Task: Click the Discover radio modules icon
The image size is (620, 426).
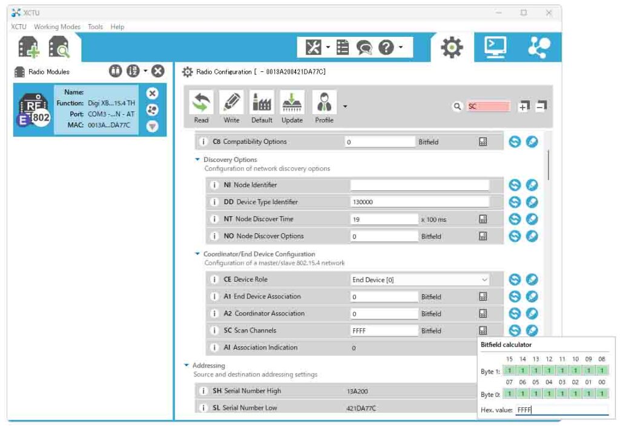Action: (59, 47)
